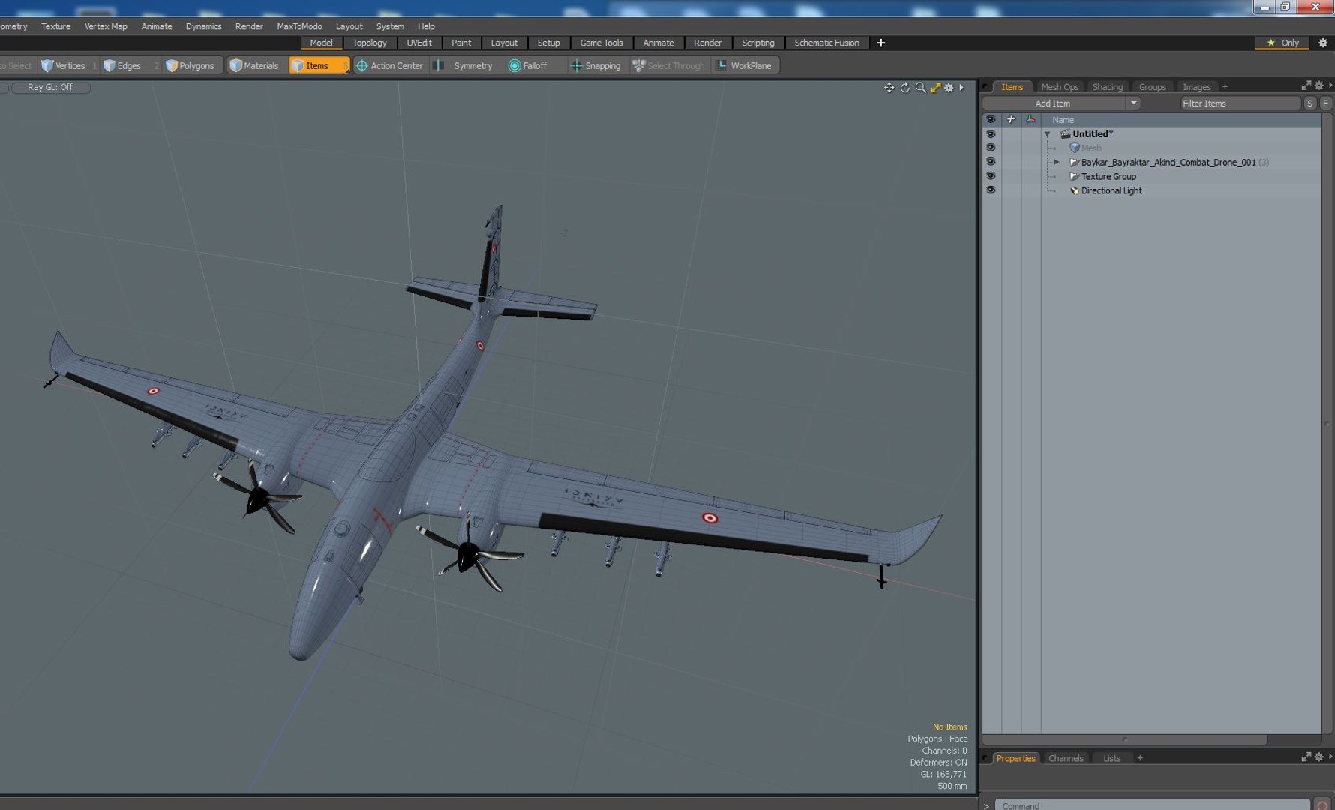Open WorkPlane options
The height and width of the screenshot is (810, 1335).
pos(744,65)
